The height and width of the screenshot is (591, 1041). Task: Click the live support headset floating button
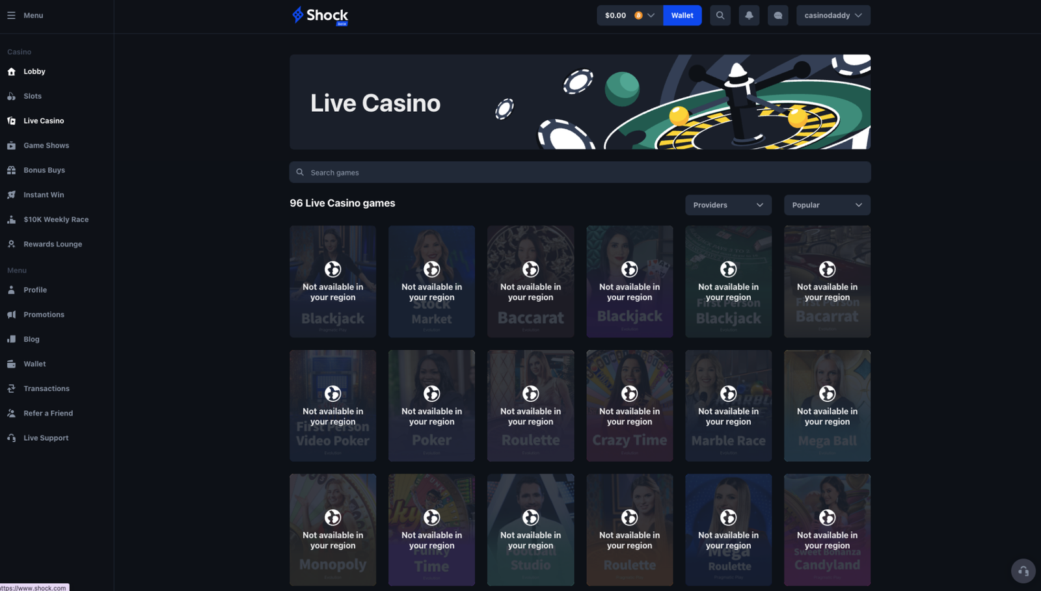pyautogui.click(x=1023, y=571)
